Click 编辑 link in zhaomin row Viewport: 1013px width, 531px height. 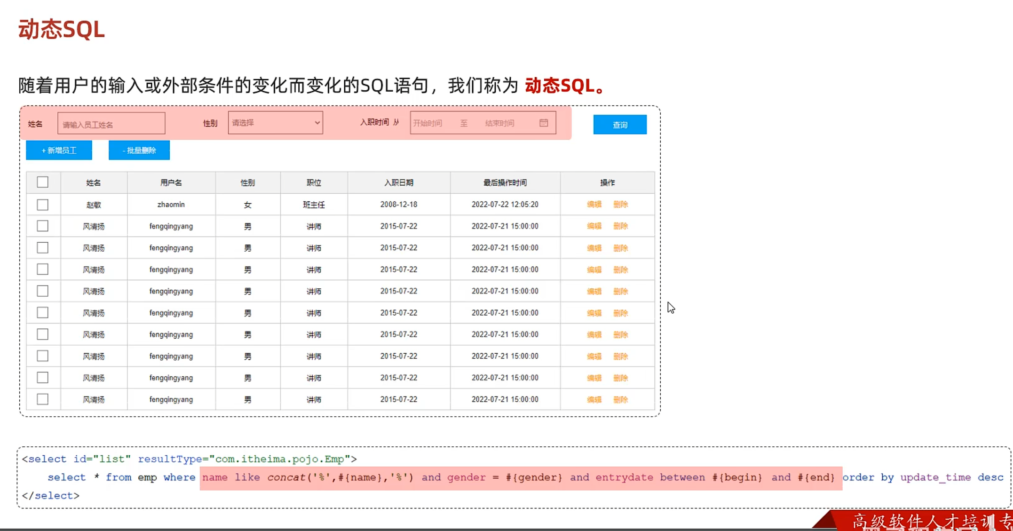point(594,204)
